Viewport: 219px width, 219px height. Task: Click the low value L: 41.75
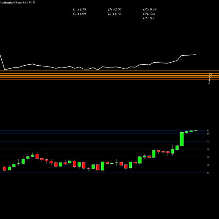[114, 14]
